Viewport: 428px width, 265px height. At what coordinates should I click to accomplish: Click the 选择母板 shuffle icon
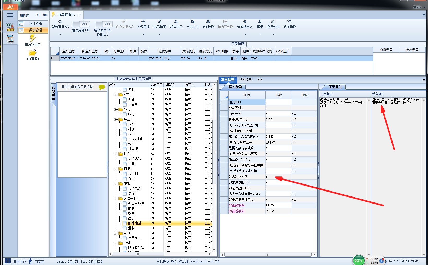(x=289, y=21)
